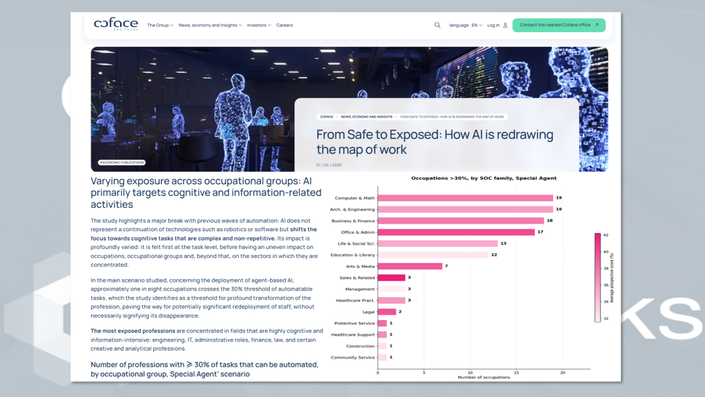Click arrow icon in Contact the nearest office button
The height and width of the screenshot is (397, 705).
click(597, 25)
